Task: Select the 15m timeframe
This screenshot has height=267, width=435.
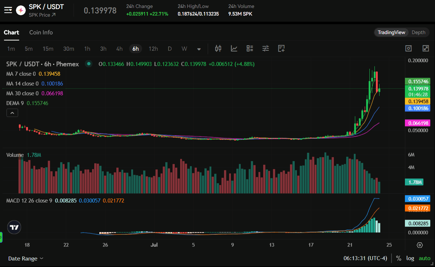Action: coord(48,49)
